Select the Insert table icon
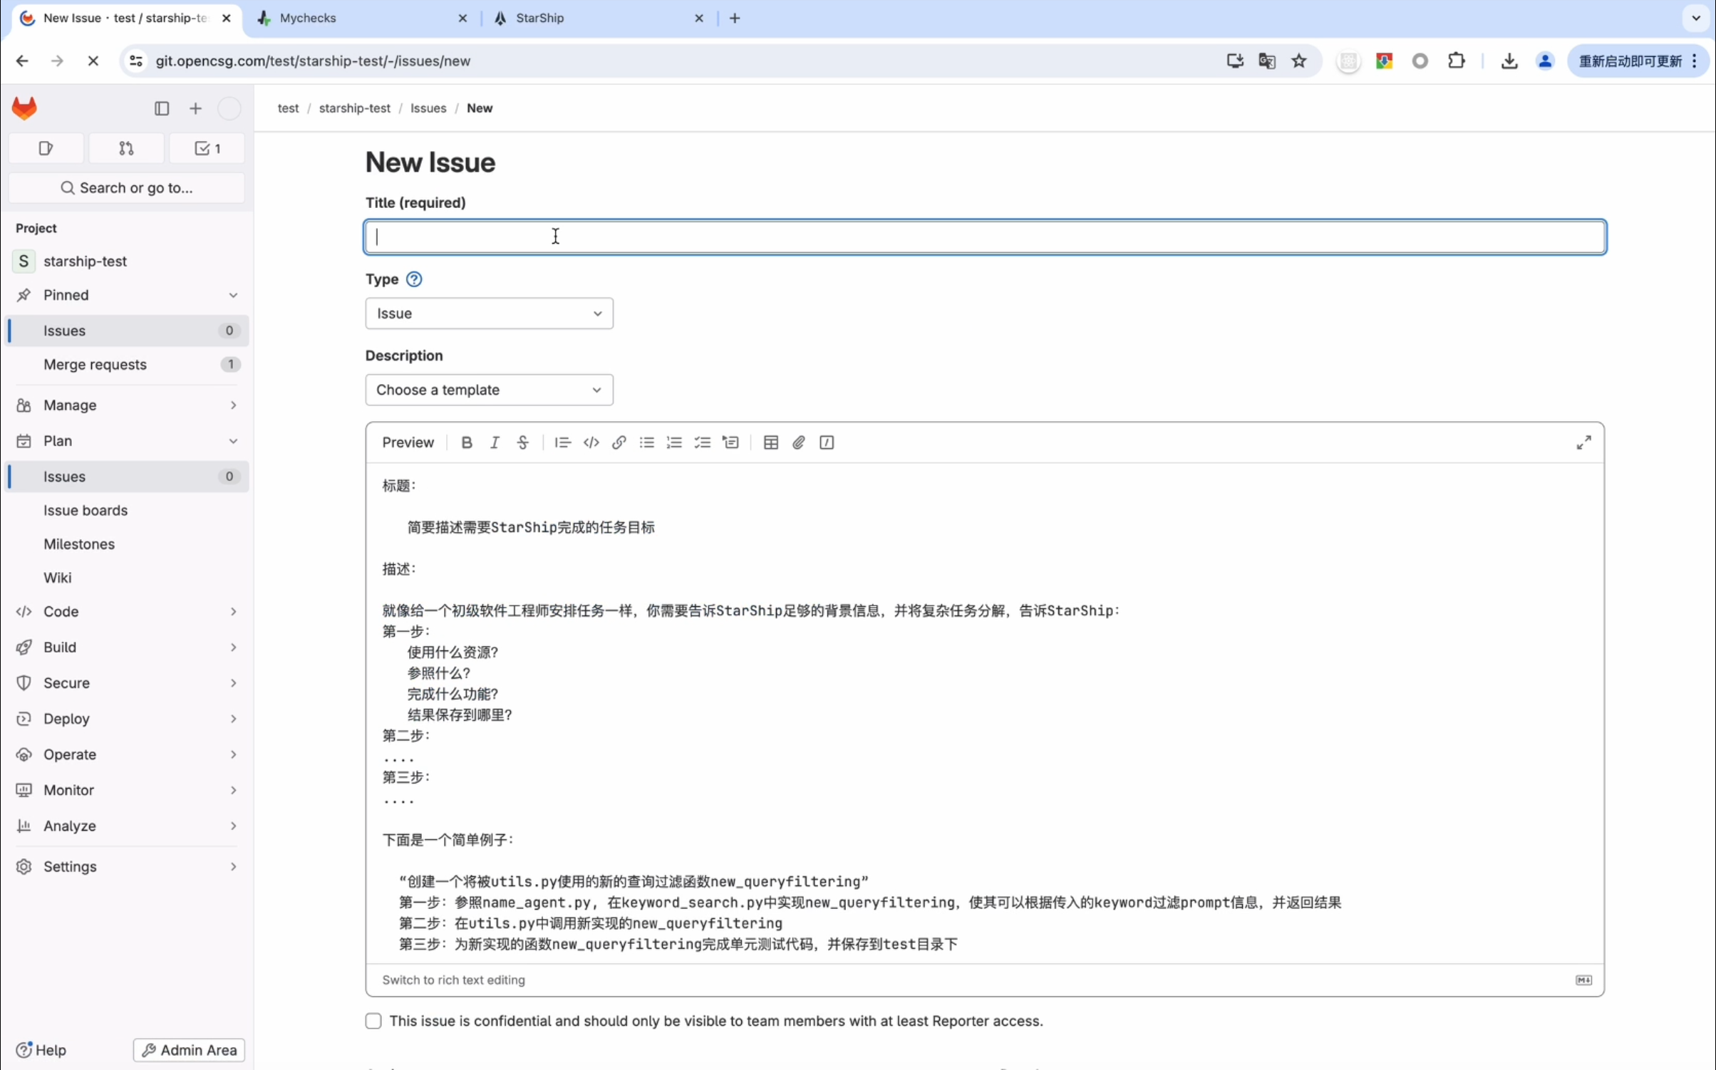1716x1070 pixels. [770, 442]
